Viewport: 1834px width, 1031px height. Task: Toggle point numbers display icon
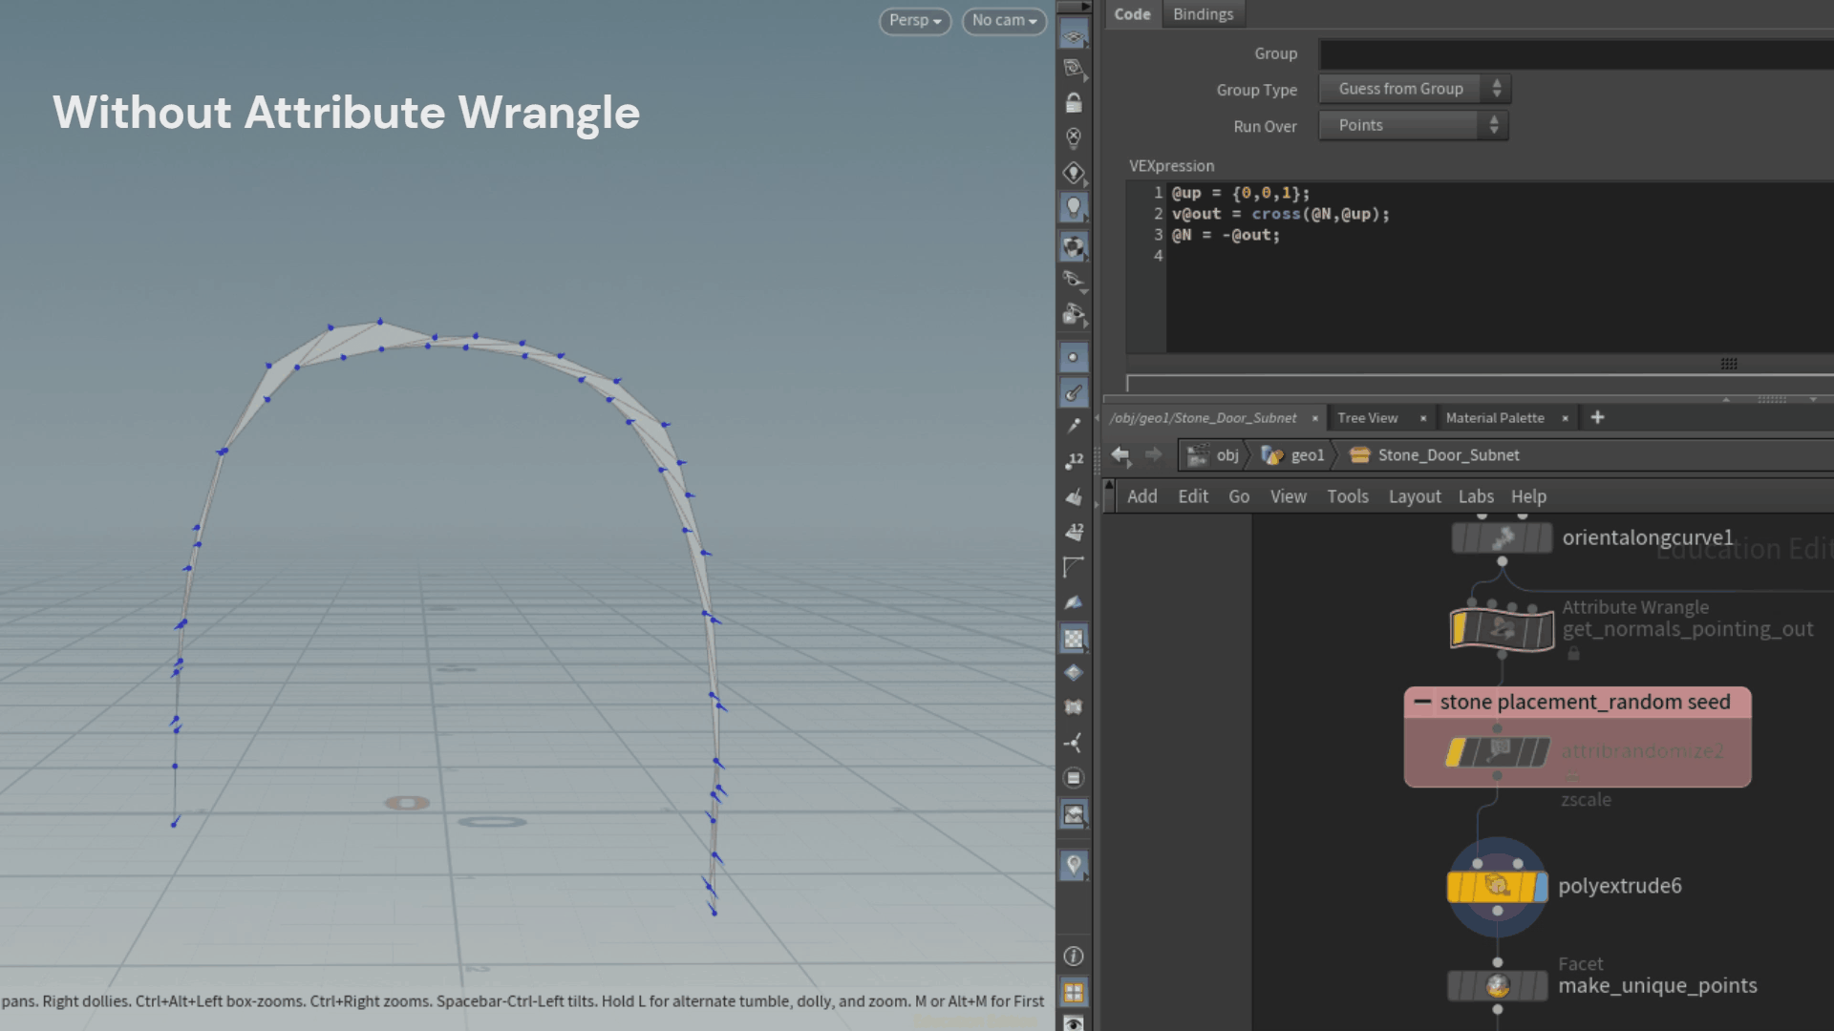tap(1074, 461)
